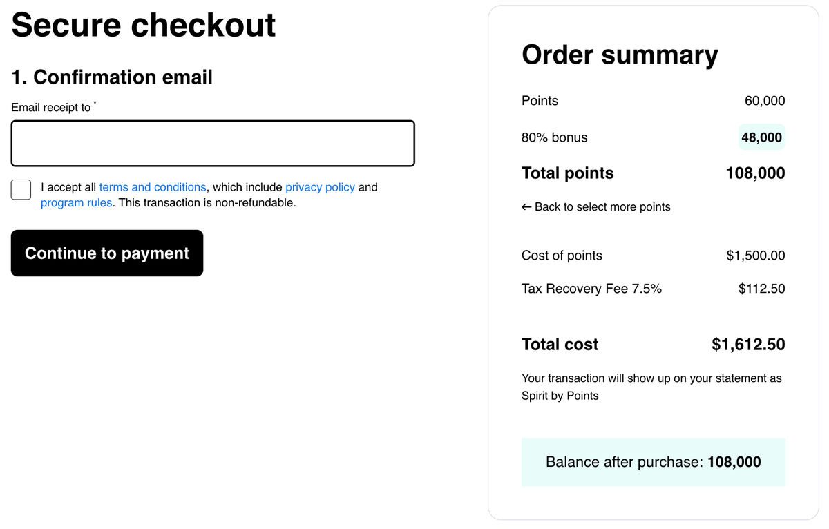Click the Secure checkout heading
Viewport: 829px width, 529px height.
click(x=143, y=25)
